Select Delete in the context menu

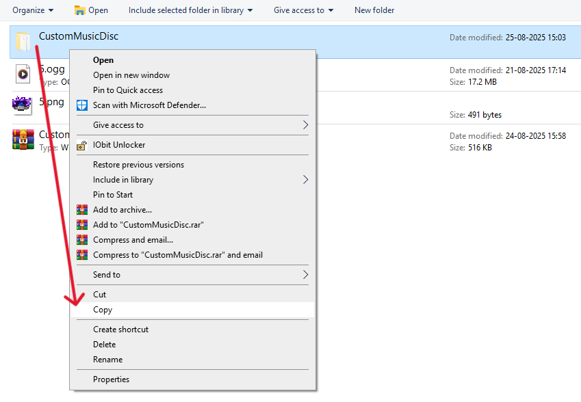[x=105, y=345]
